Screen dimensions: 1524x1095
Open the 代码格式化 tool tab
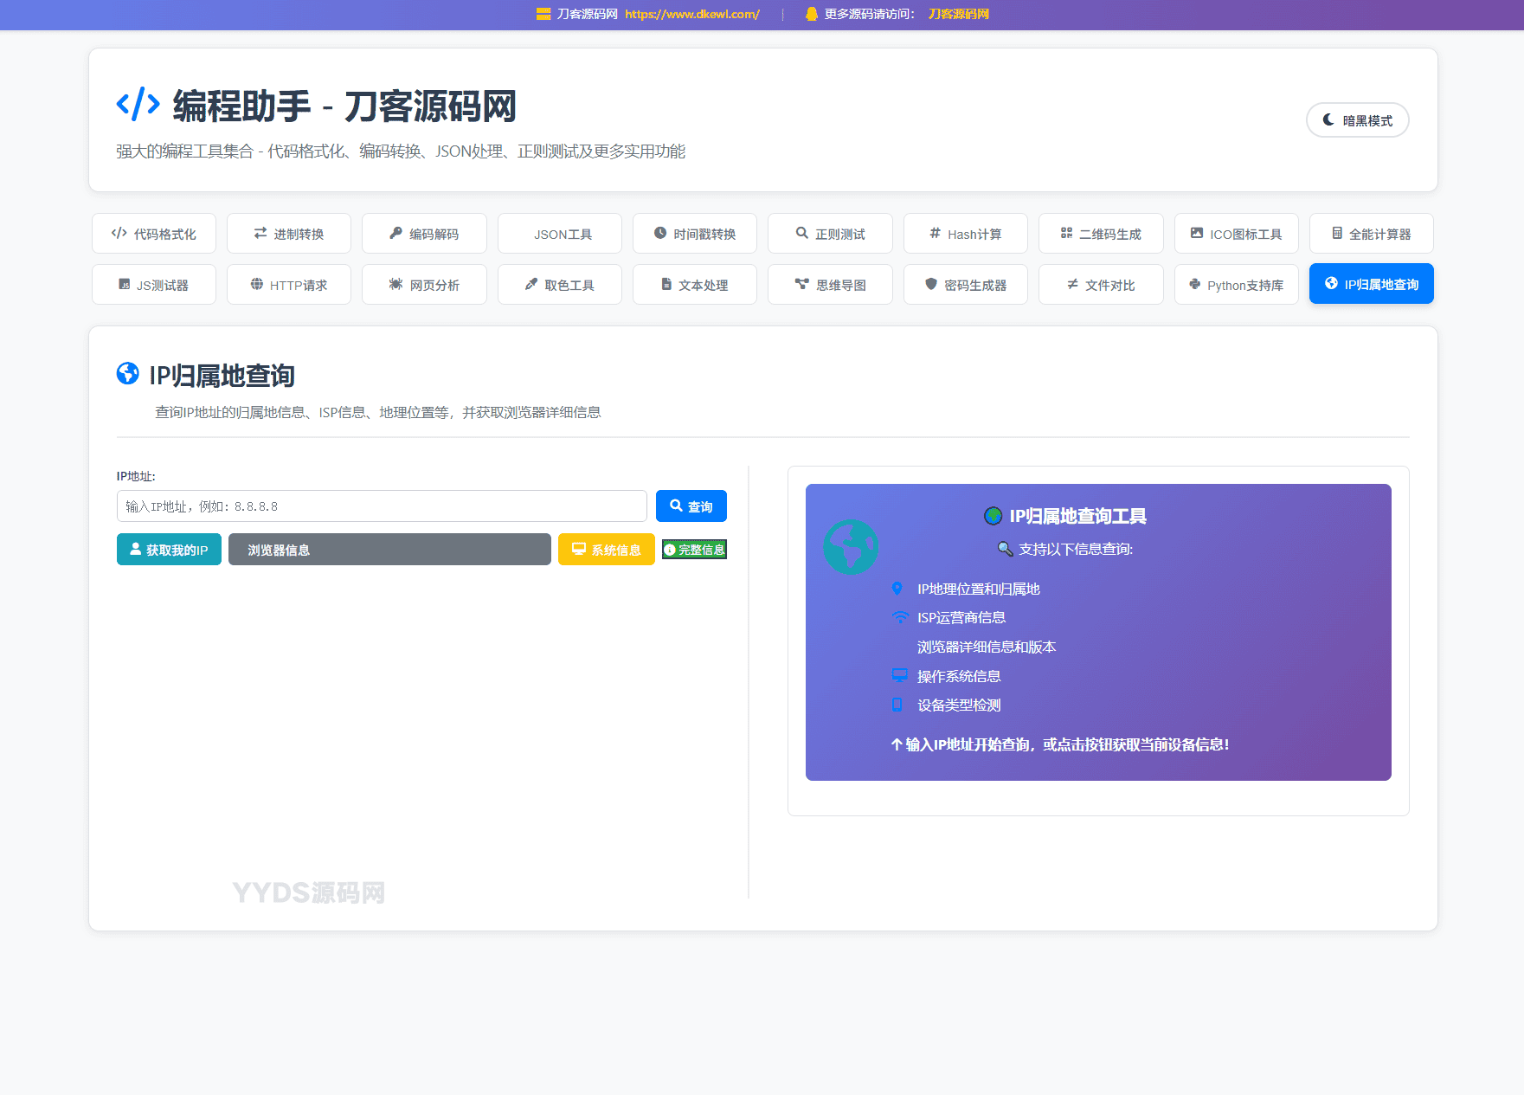pos(154,234)
